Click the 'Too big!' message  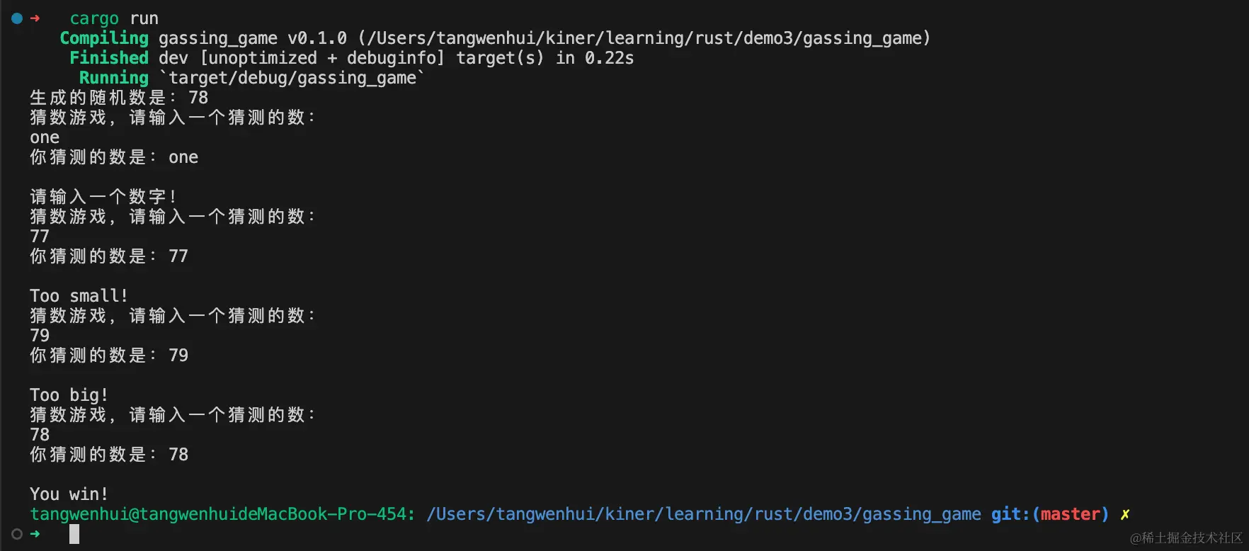(x=69, y=395)
